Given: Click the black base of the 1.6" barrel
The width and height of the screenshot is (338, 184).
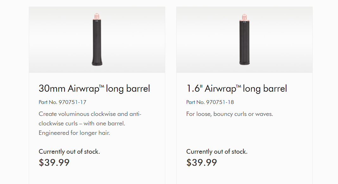Looking at the screenshot, I should [244, 62].
